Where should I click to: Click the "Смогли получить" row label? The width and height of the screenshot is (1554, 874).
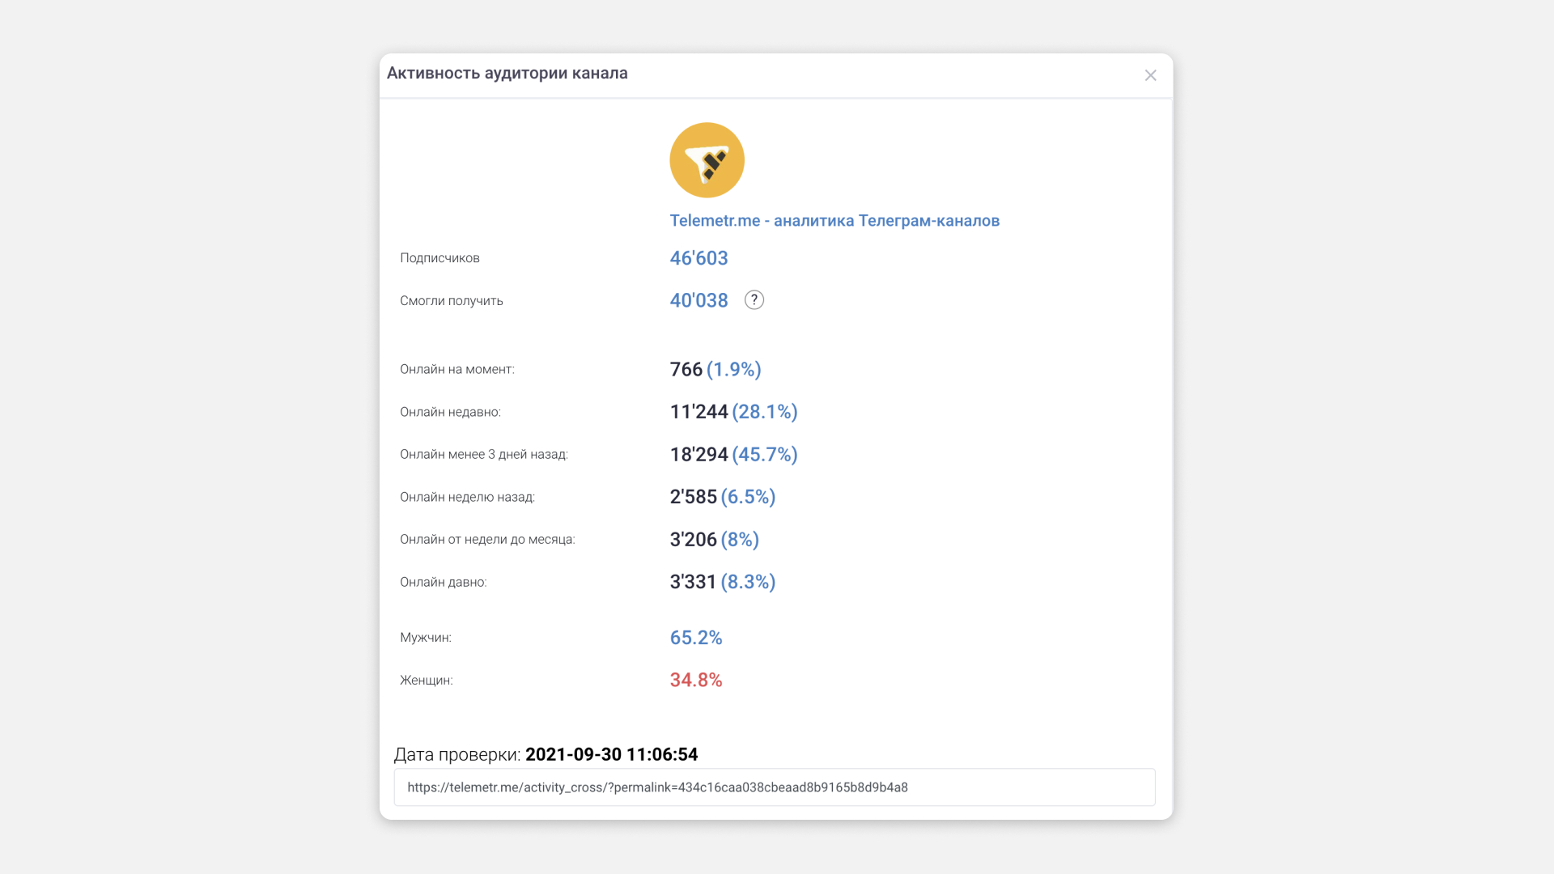tap(451, 301)
